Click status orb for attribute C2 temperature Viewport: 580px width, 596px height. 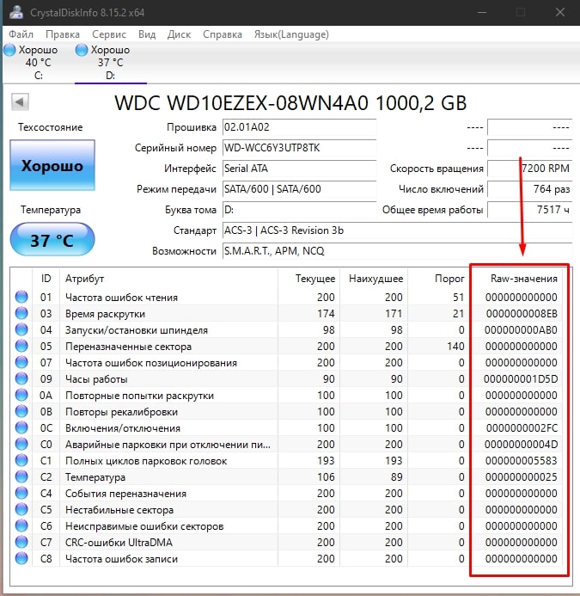point(21,476)
